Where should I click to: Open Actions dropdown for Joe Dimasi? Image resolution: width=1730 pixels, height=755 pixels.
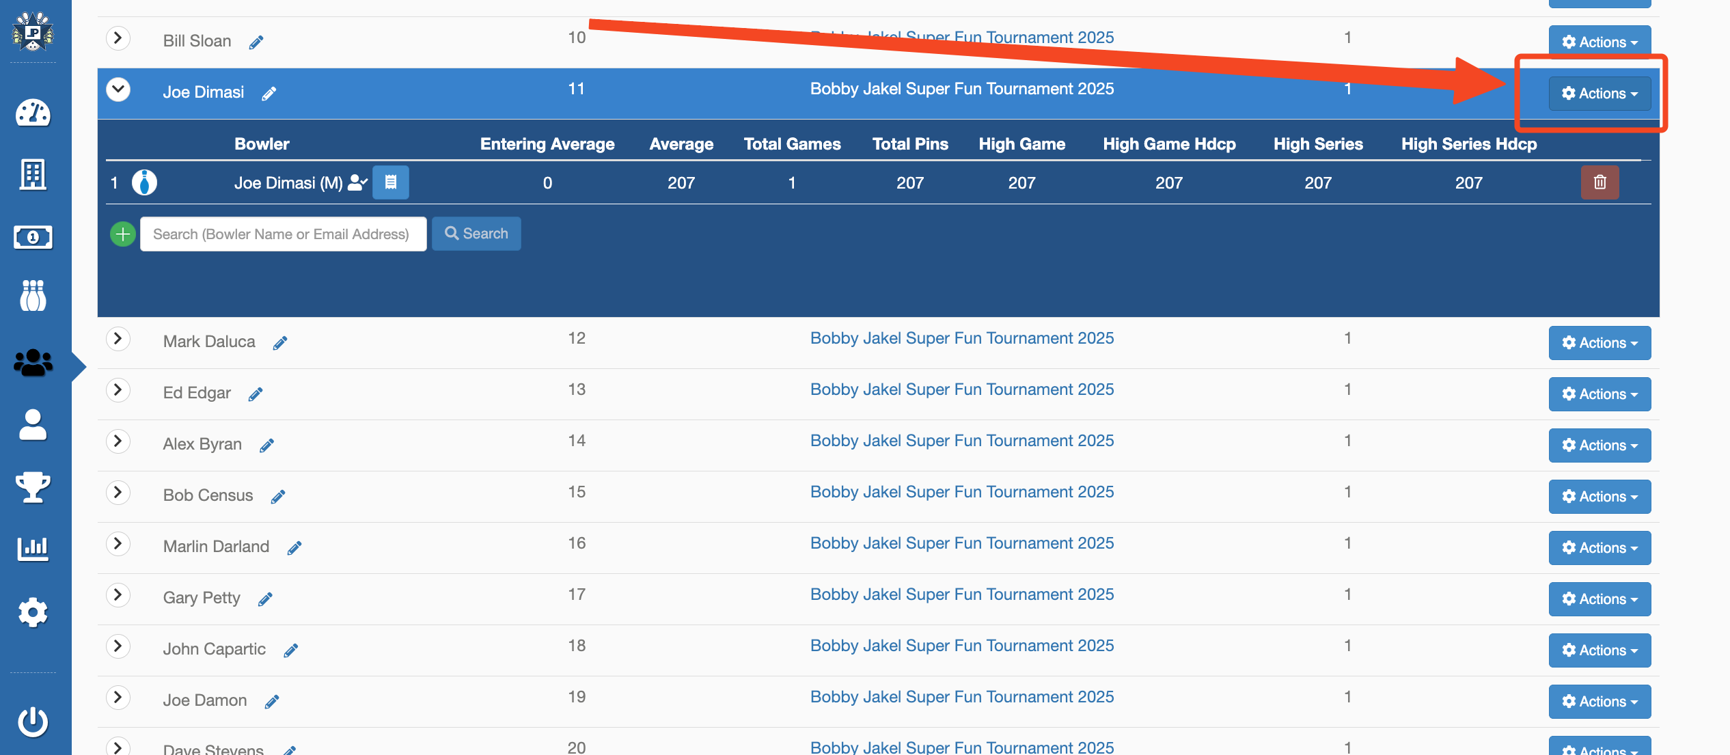(x=1599, y=94)
